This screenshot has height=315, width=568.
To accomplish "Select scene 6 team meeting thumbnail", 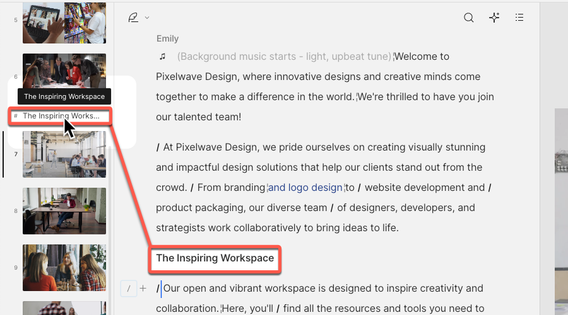I will tap(64, 71).
